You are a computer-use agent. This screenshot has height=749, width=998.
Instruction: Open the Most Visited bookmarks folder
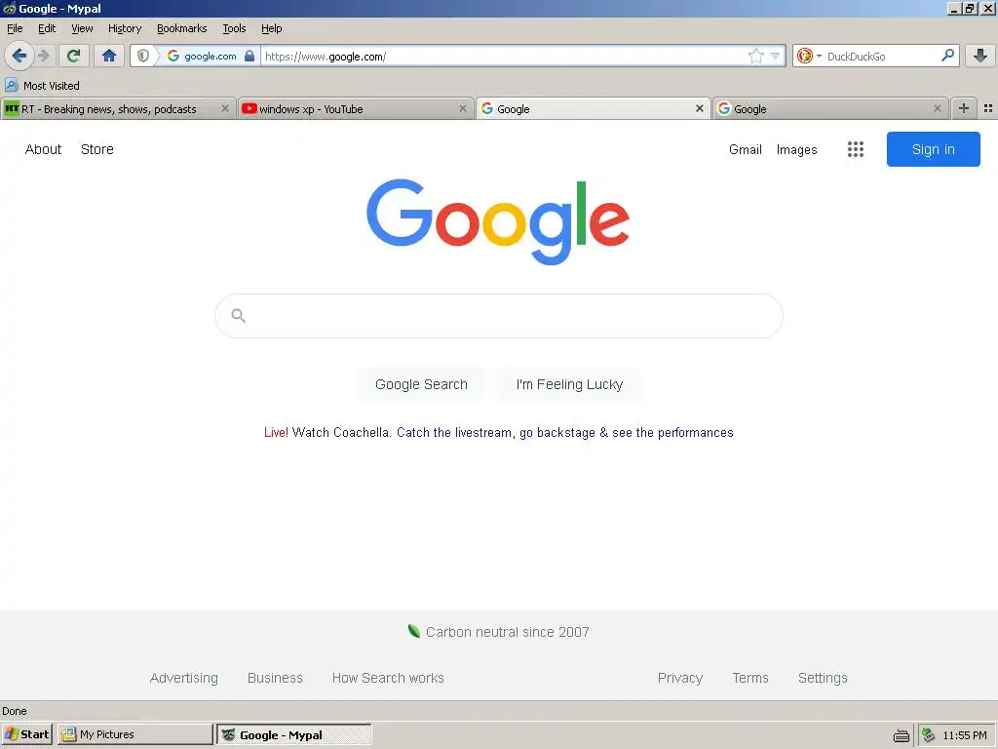[x=43, y=86]
